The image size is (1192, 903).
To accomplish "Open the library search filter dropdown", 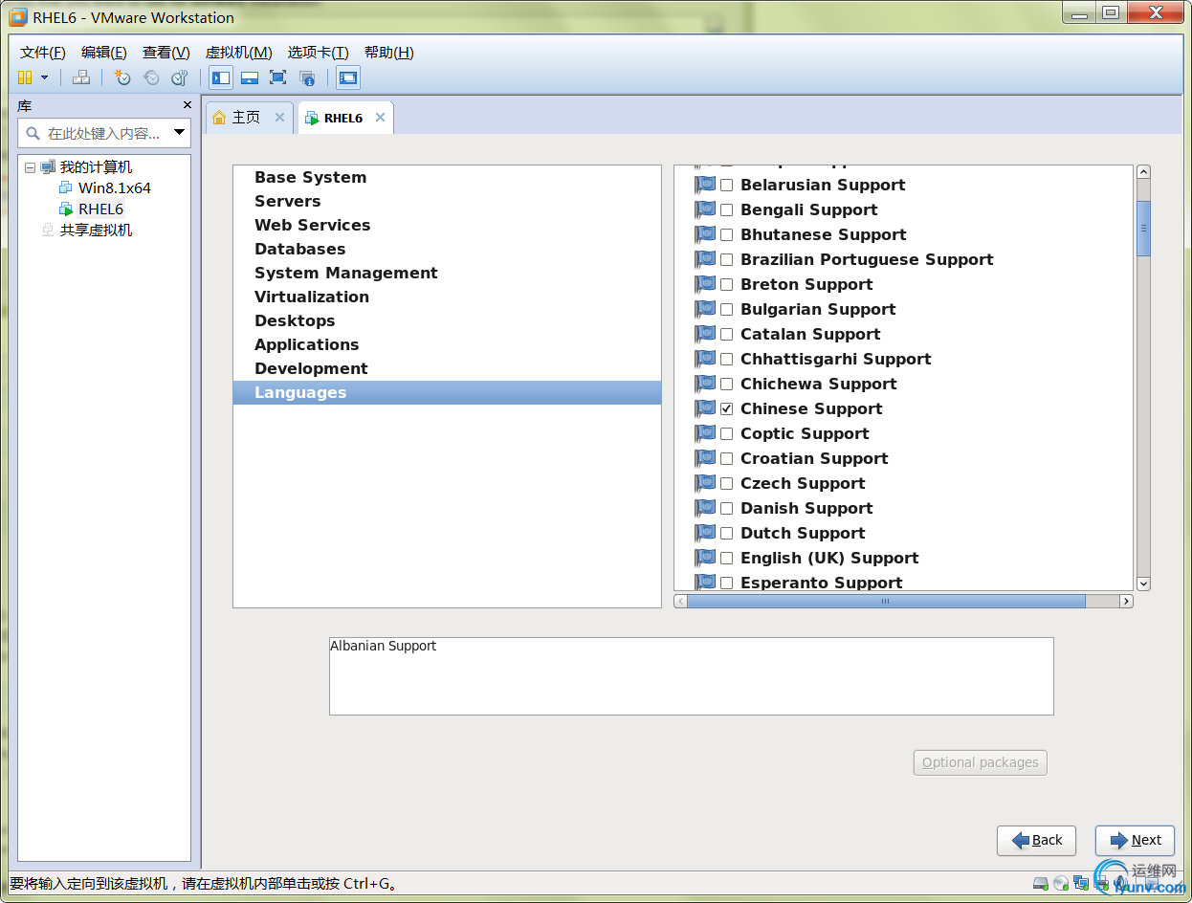I will (x=179, y=133).
